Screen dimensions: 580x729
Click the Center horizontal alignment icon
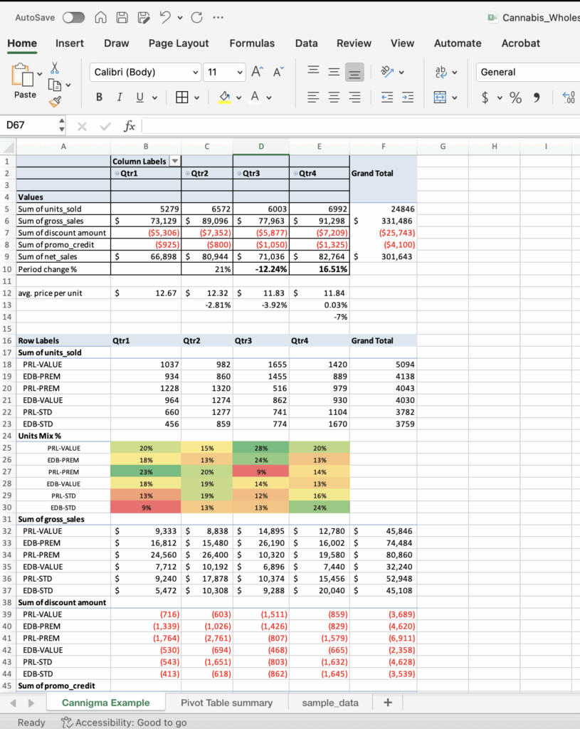334,98
